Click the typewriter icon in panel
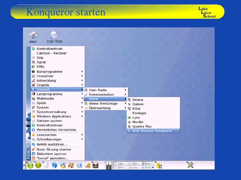Image resolution: width=241 pixels, height=180 pixels. pos(95,165)
